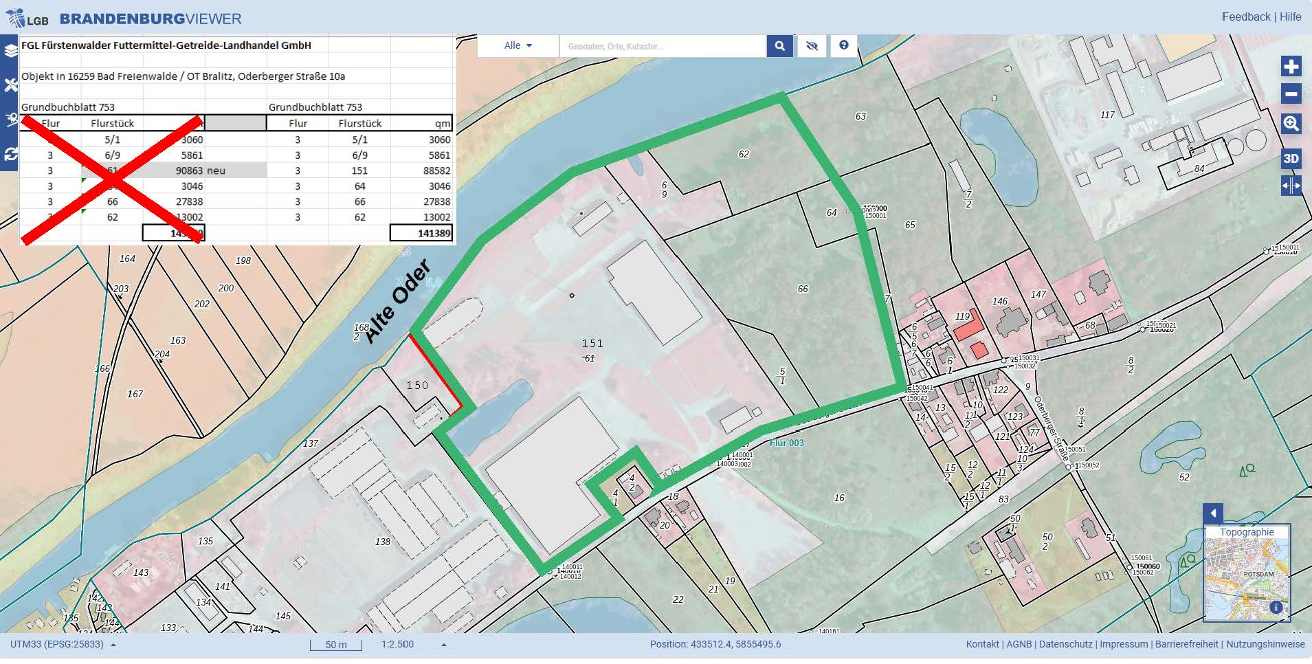Open the Impressum footer link

(1124, 645)
